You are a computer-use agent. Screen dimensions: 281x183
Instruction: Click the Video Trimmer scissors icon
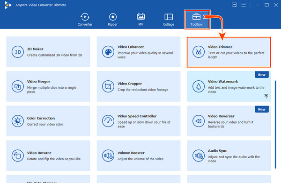199,52
